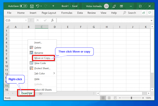The width and height of the screenshot is (158, 106).
Task: Open the Share icon near ribbon
Action: (x=144, y=13)
